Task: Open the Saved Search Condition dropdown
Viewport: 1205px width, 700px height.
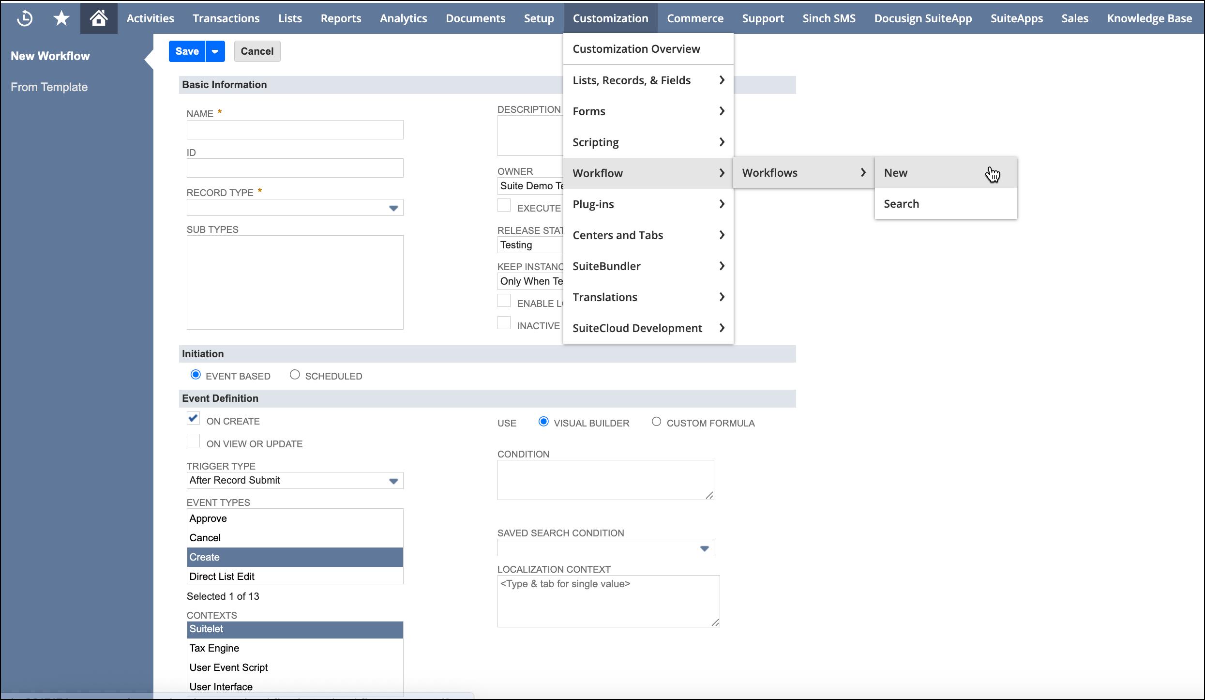Action: 704,547
